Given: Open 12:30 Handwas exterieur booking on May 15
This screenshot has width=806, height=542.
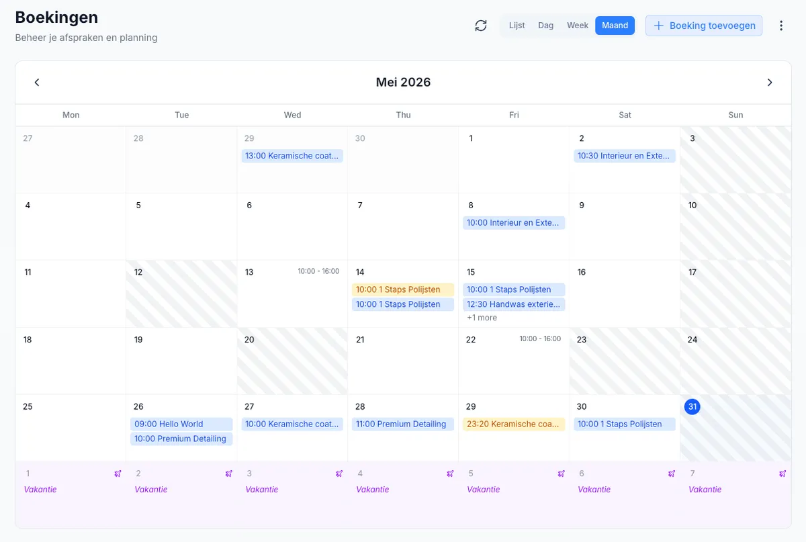Looking at the screenshot, I should click(514, 305).
